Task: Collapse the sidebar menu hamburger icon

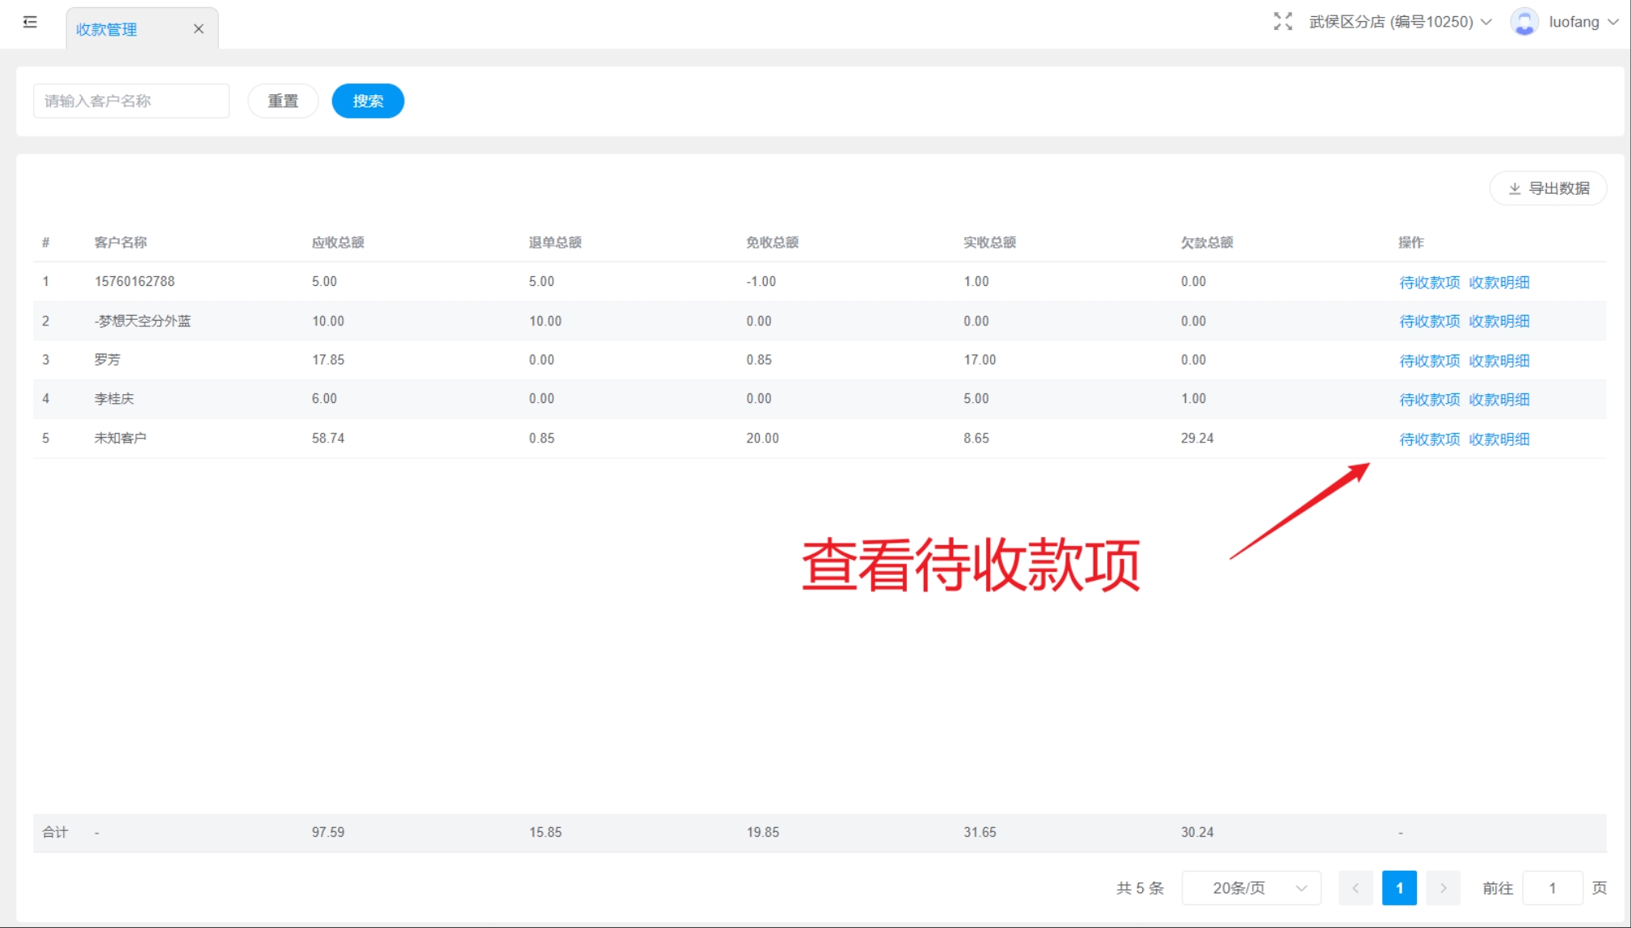Action: pos(30,22)
